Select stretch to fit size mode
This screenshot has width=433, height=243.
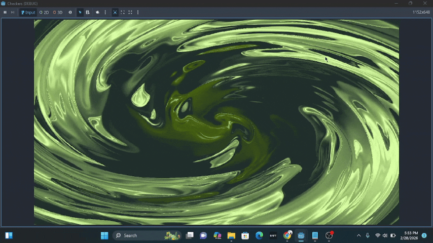pos(130,13)
